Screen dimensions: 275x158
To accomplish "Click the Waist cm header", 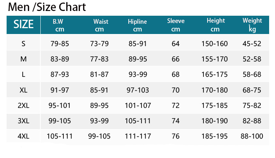I will [x=100, y=25].
